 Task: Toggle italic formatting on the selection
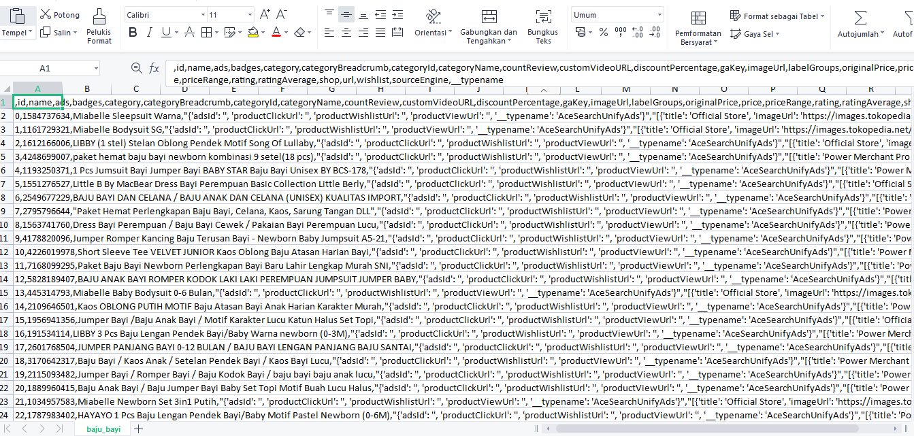(x=149, y=31)
